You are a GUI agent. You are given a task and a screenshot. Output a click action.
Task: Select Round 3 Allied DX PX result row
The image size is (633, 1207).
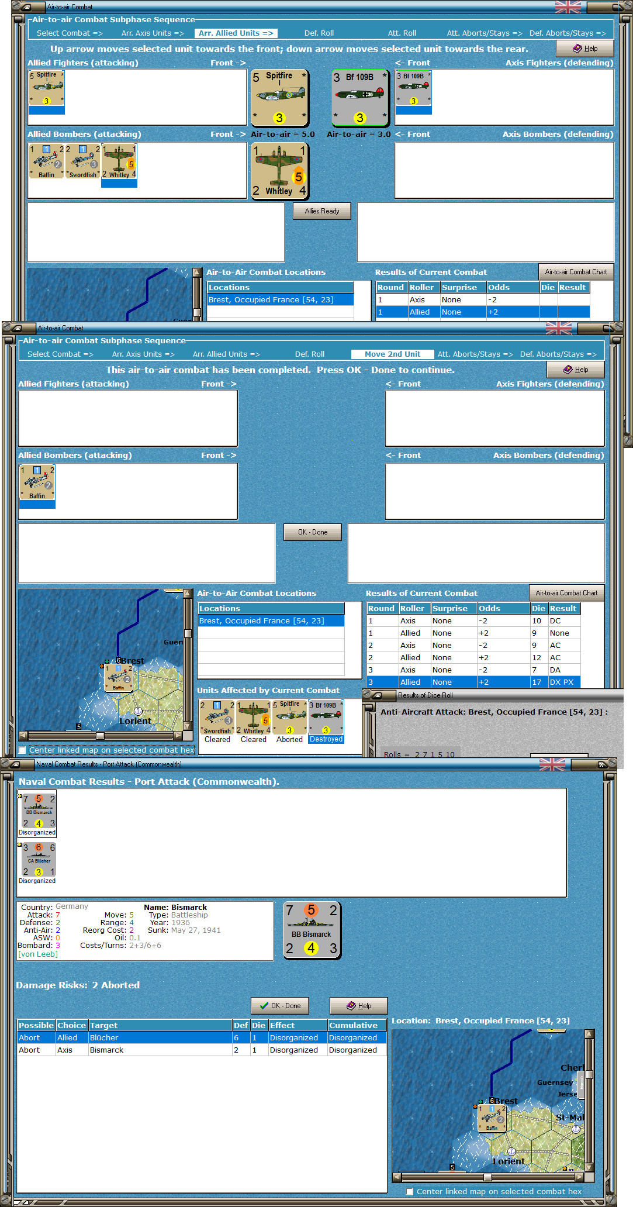tap(473, 682)
